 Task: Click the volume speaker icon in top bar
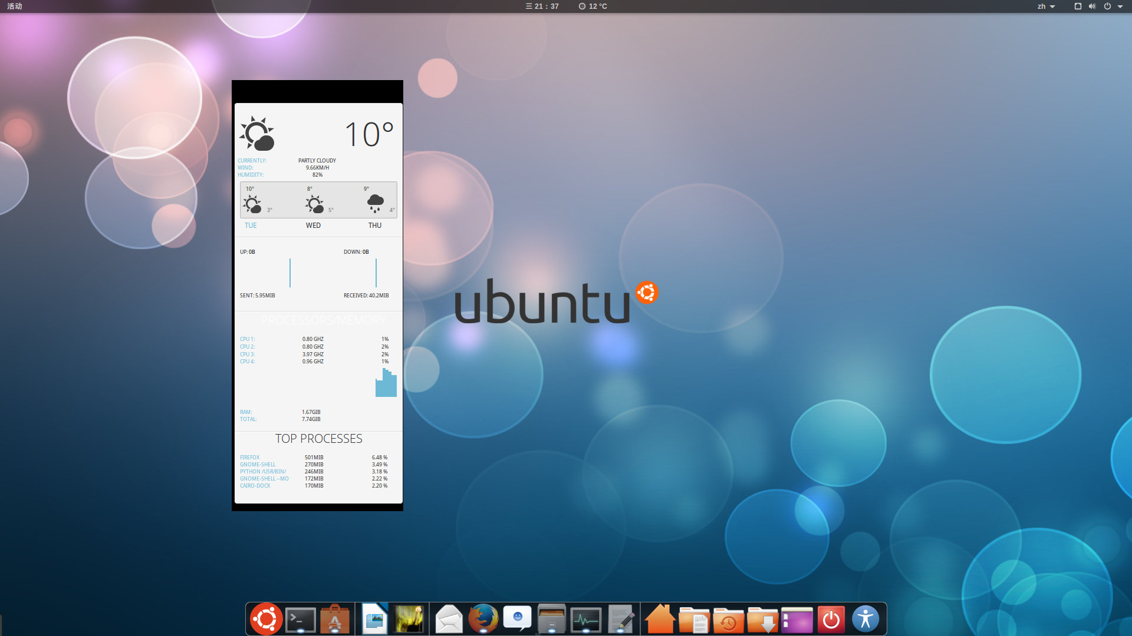(x=1092, y=6)
